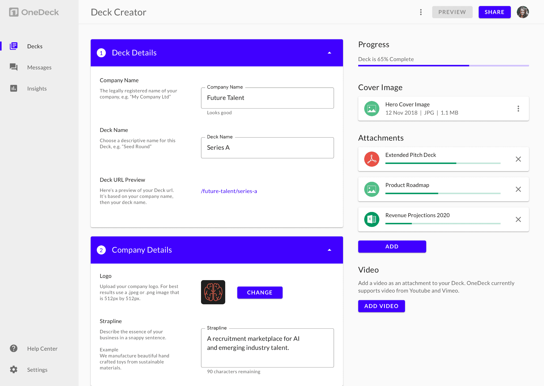Focus the Company Name input field
544x386 pixels.
pyautogui.click(x=267, y=98)
